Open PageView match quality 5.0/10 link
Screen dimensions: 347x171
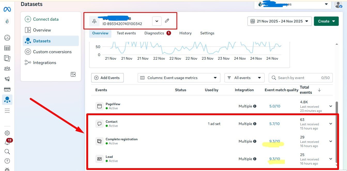275,106
